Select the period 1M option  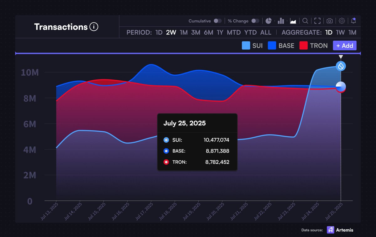tap(184, 33)
